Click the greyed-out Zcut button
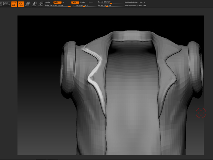 [91, 2]
